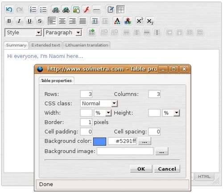Screen dimensions: 223x193
Task: Click the Width value input field
Action: [x=86, y=113]
